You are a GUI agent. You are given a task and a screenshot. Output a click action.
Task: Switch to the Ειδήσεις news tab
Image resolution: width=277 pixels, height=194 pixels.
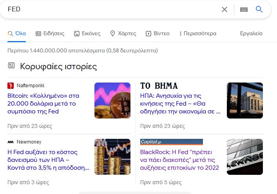click(x=50, y=33)
